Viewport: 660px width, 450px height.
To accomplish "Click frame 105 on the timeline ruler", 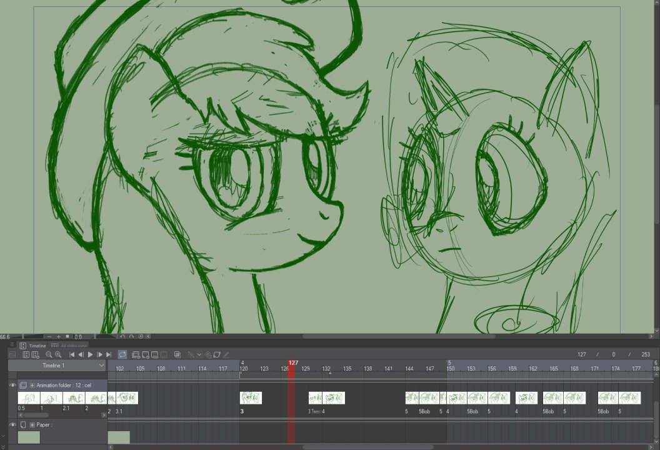I will (x=140, y=368).
